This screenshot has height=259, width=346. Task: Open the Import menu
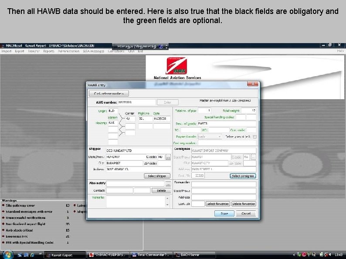[x=7, y=51]
